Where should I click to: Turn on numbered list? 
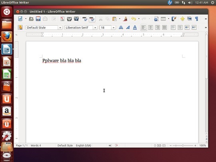[x=173, y=28]
